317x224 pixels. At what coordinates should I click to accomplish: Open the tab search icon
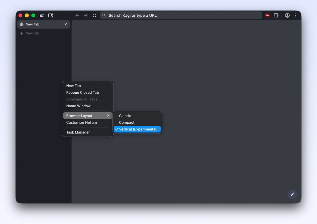[50, 15]
